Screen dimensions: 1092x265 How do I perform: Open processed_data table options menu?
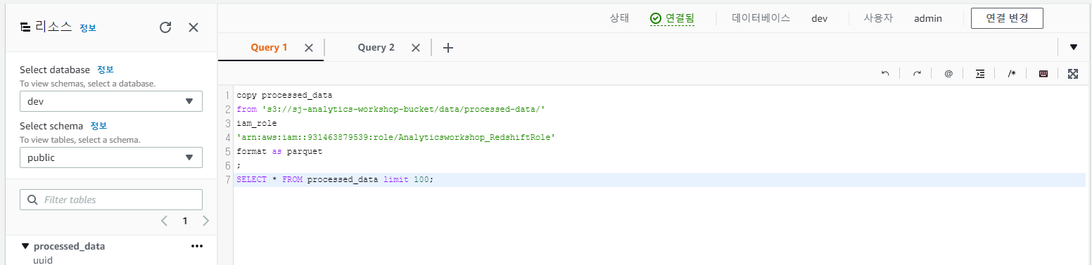pyautogui.click(x=197, y=246)
